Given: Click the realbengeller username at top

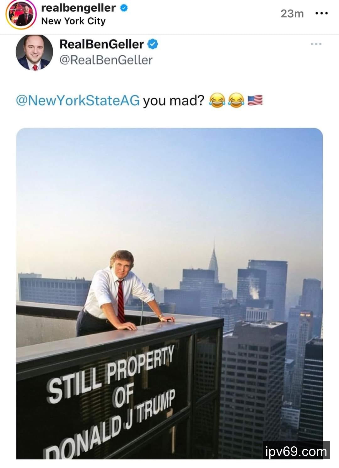Looking at the screenshot, I should click(78, 8).
